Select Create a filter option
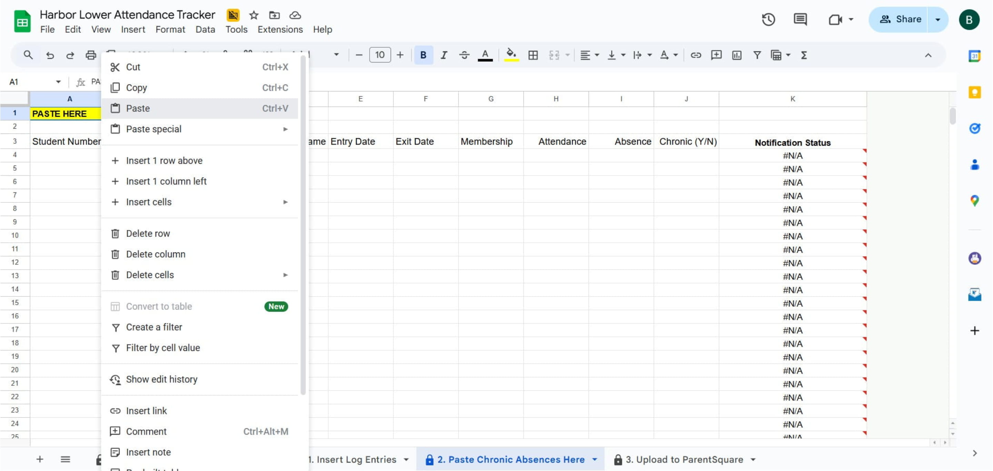This screenshot has width=993, height=471. pyautogui.click(x=200, y=327)
